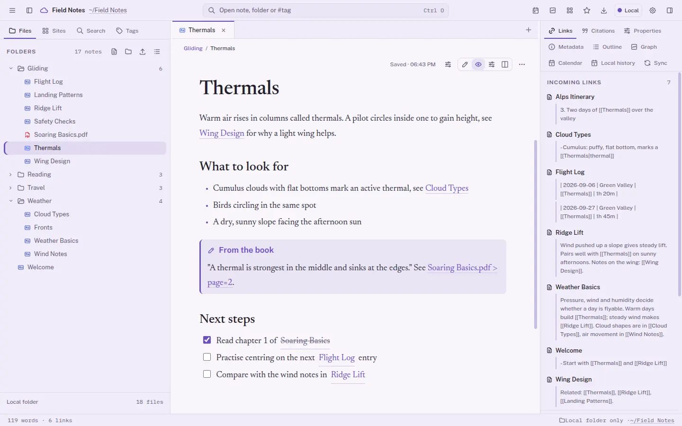Switch to the Tags tab
This screenshot has height=426, width=682.
click(x=127, y=31)
